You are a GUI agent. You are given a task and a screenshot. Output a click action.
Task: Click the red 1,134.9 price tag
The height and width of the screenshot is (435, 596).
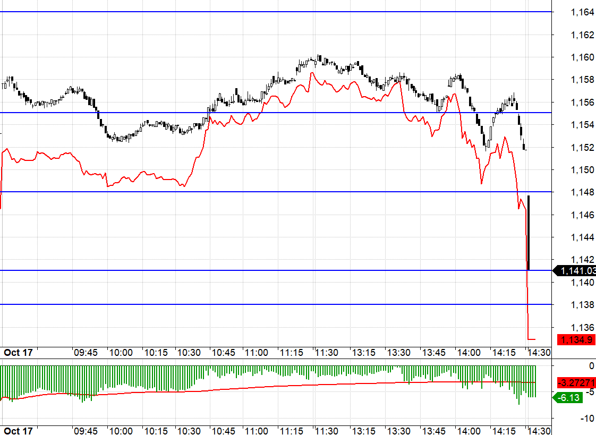click(x=576, y=339)
